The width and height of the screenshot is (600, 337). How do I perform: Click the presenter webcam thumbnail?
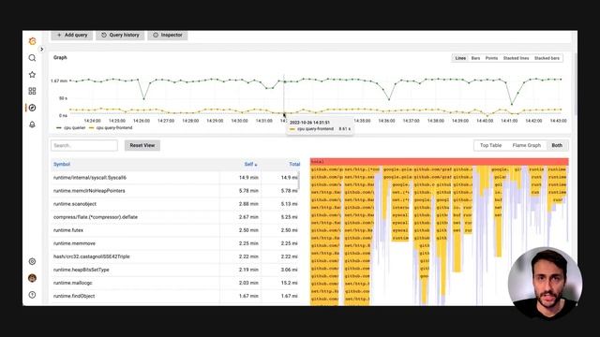pyautogui.click(x=546, y=285)
